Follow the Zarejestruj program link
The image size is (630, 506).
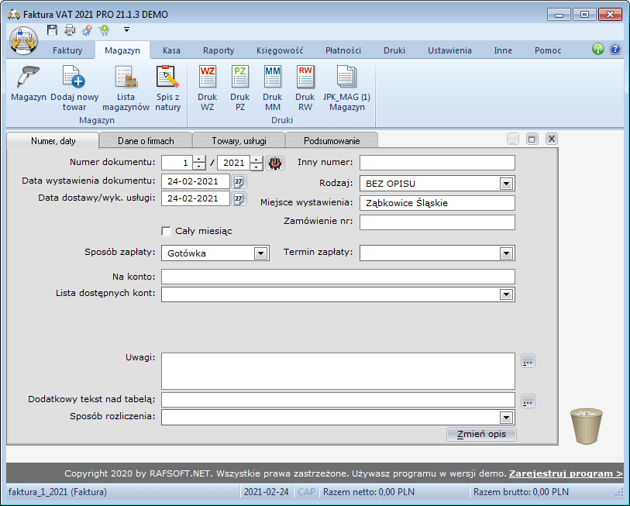click(565, 473)
